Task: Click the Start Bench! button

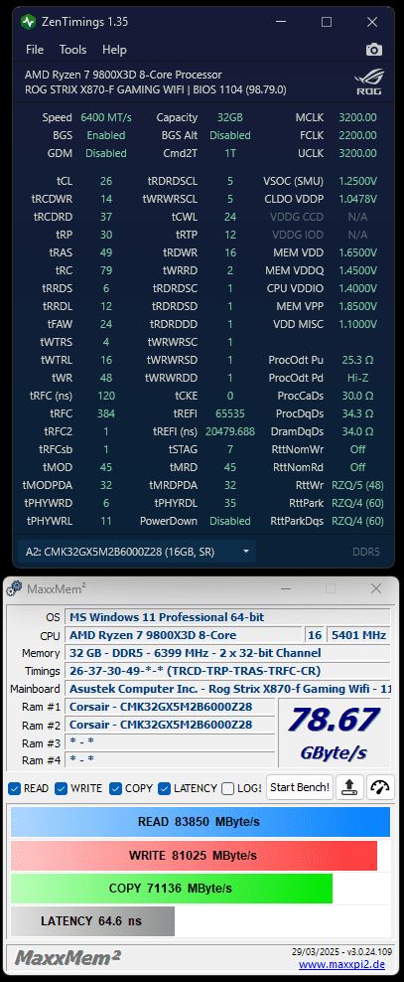Action: click(x=300, y=787)
